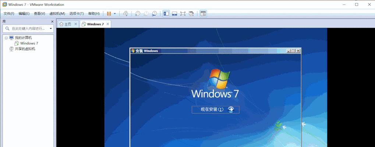Take a snapshot of this virtual machine
The image size is (375, 147).
[138, 14]
